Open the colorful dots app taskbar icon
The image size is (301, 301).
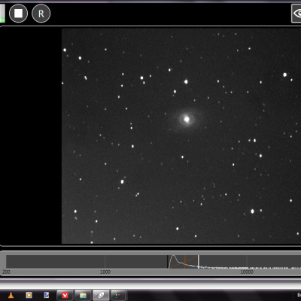tap(118, 295)
